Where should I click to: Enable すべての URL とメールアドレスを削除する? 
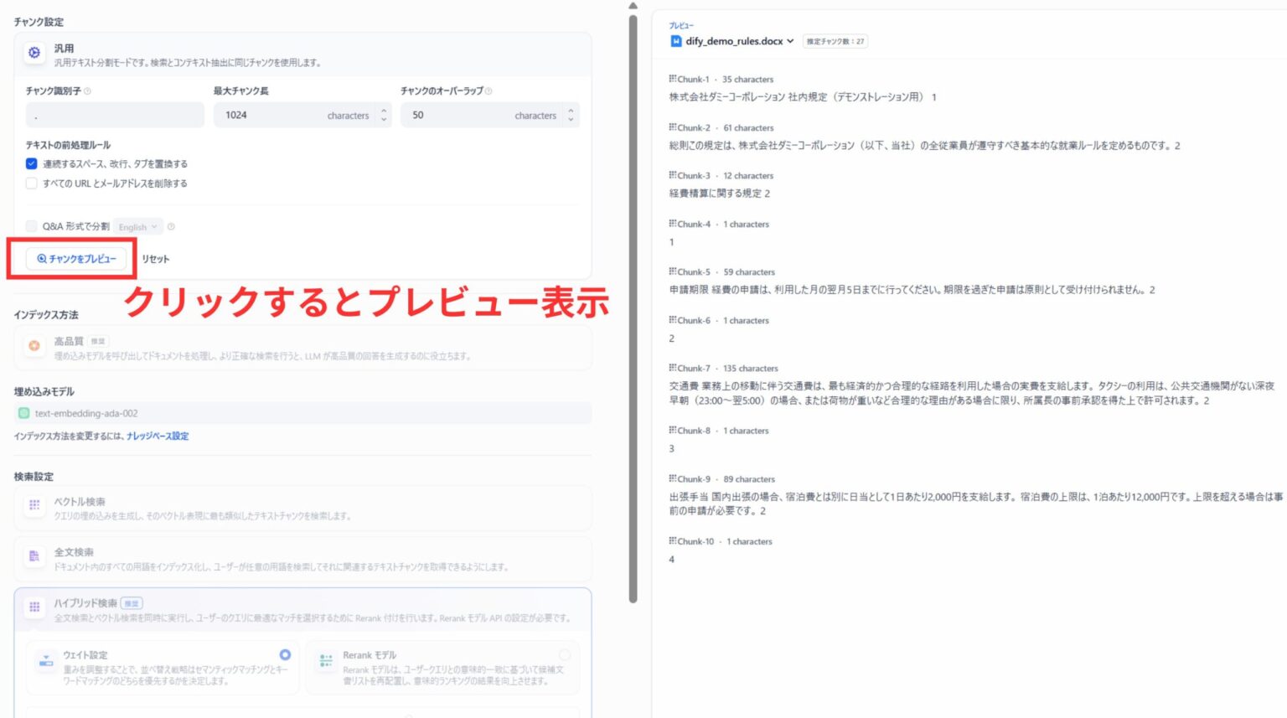32,183
